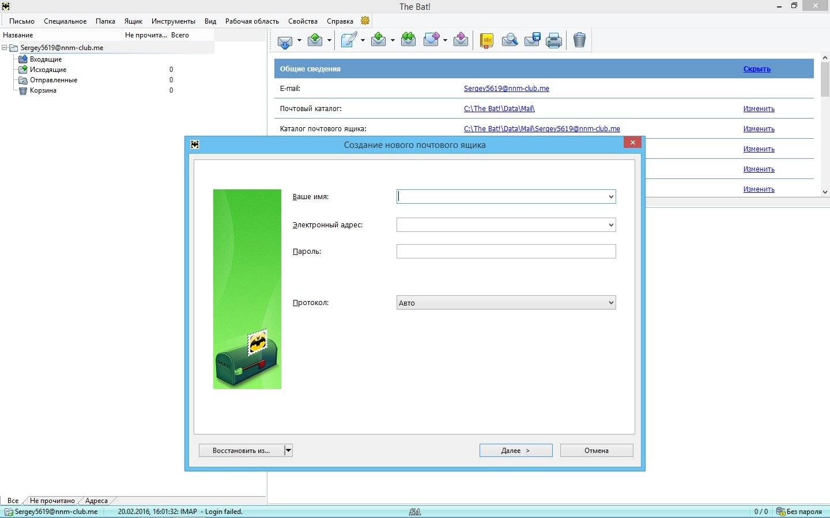Click the Название column header

pyautogui.click(x=61, y=35)
